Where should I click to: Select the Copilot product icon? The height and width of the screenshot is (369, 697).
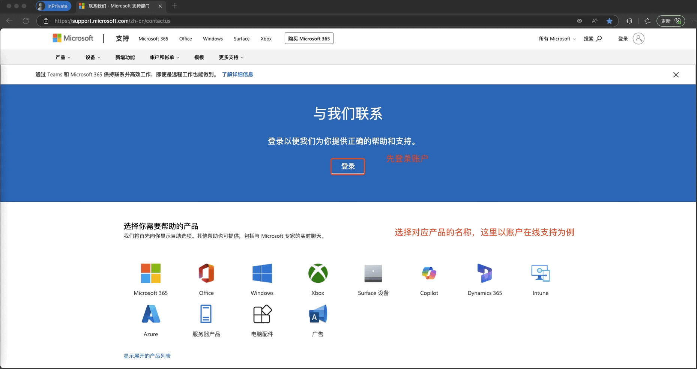[x=429, y=273]
